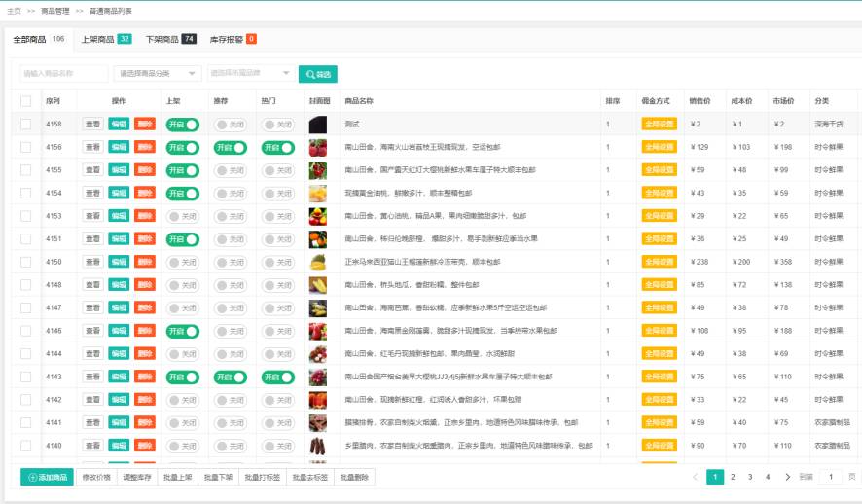
Task: Open cover image thumbnail for product 4156
Action: [x=318, y=147]
